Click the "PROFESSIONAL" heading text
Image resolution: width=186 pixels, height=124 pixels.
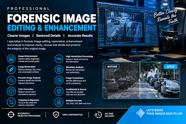coord(28,9)
